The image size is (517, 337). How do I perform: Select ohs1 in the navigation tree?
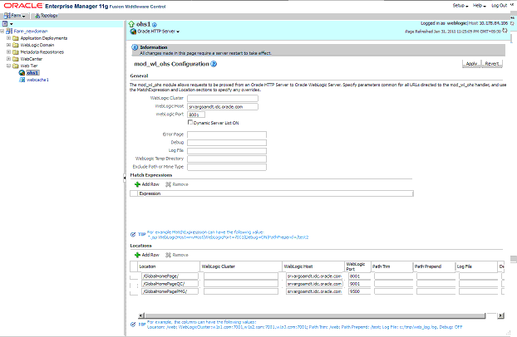click(32, 73)
